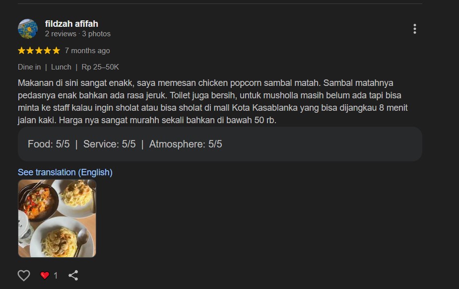Share this review using the share icon
The image size is (459, 289).
[73, 275]
